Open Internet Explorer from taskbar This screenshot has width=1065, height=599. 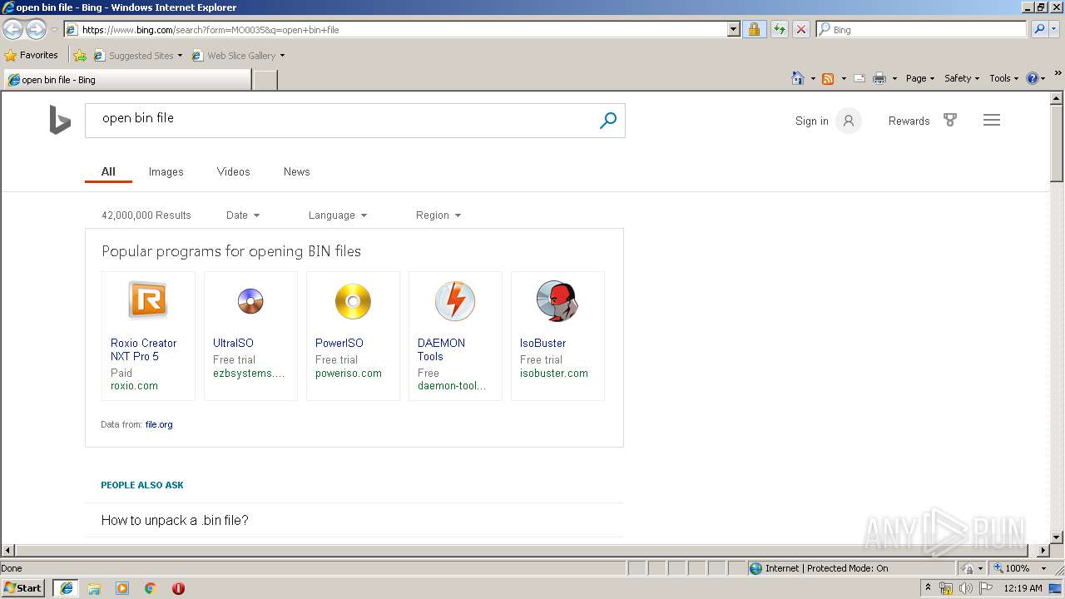pos(67,588)
